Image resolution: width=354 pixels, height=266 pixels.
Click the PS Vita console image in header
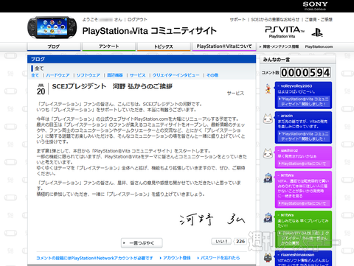click(x=52, y=27)
